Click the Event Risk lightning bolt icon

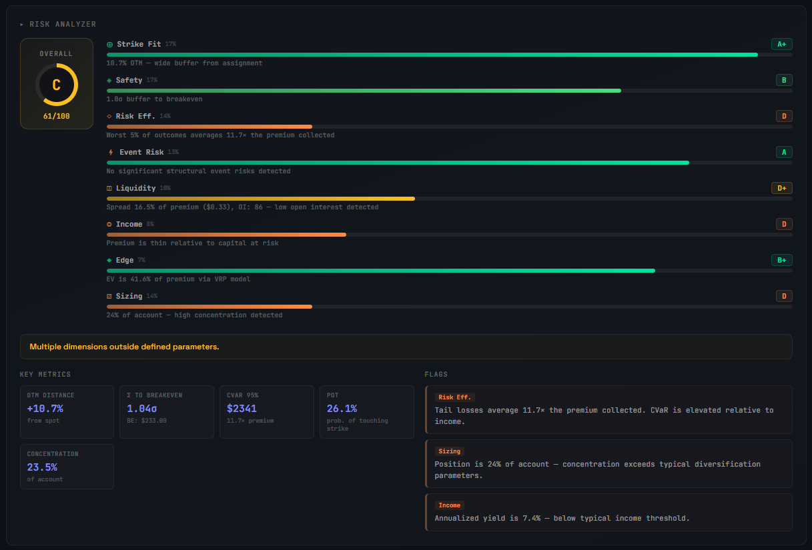point(111,153)
